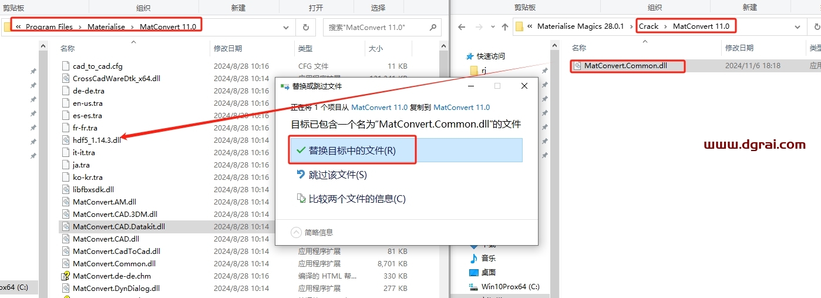The height and width of the screenshot is (298, 821).
Task: Sort left window by 类型 column
Action: [305, 48]
